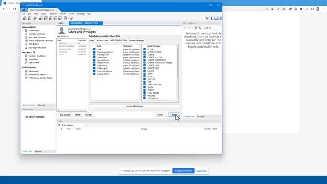
Task: Click the open SQL script toolbar icon
Action: (30, 18)
